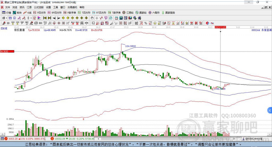The width and height of the screenshot is (272, 147).
Task: Open the 板块 sector view
Action: pos(17,13)
